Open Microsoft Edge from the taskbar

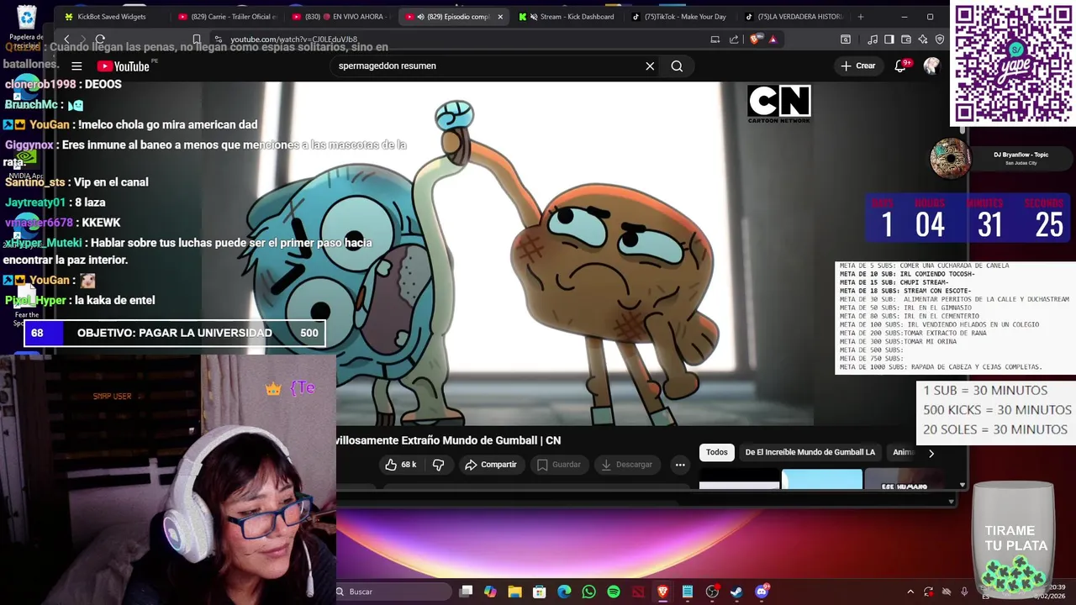click(x=564, y=592)
